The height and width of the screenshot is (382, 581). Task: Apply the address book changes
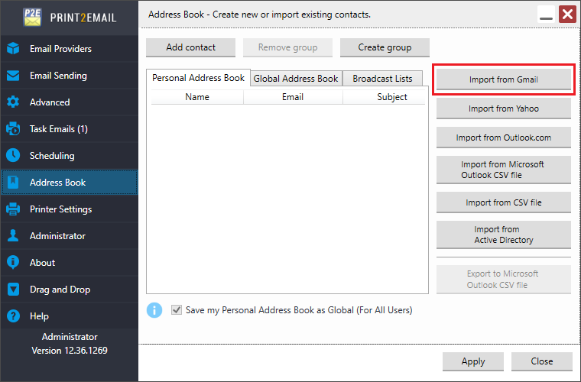point(473,361)
